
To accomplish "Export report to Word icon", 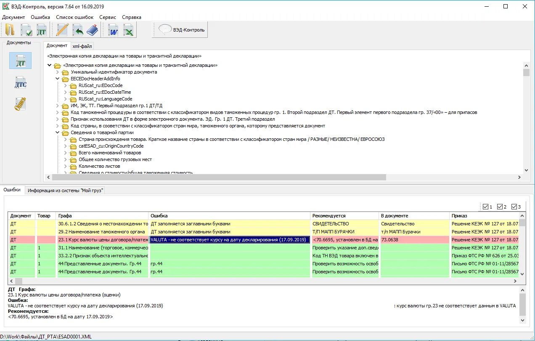I will (113, 30).
